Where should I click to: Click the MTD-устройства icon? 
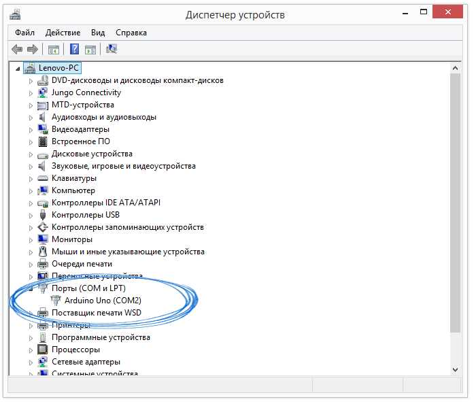click(x=42, y=105)
